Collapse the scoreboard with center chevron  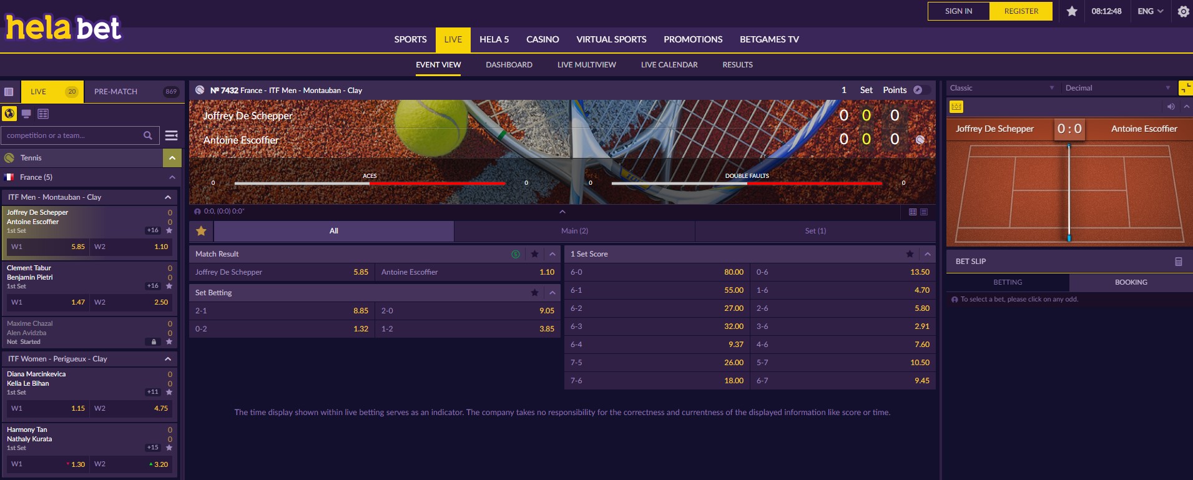coord(562,212)
